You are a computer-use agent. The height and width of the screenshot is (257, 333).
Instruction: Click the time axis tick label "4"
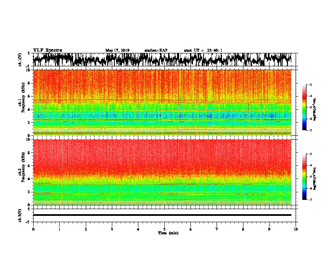coord(138,229)
